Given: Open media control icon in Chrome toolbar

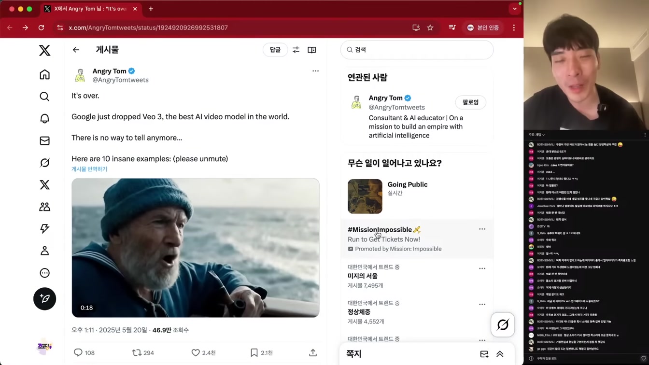Looking at the screenshot, I should (452, 28).
